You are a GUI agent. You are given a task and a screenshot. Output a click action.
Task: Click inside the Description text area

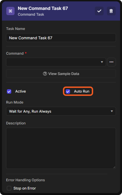point(61,148)
